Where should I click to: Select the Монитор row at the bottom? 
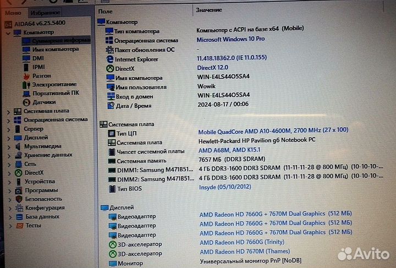[205, 262]
